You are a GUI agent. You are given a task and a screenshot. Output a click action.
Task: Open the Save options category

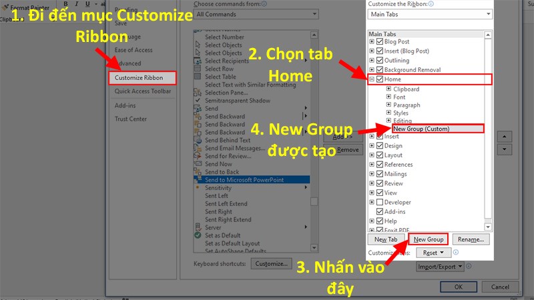click(121, 23)
